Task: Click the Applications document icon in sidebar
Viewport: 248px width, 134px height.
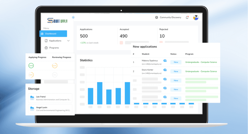Action: pyautogui.click(x=46, y=41)
